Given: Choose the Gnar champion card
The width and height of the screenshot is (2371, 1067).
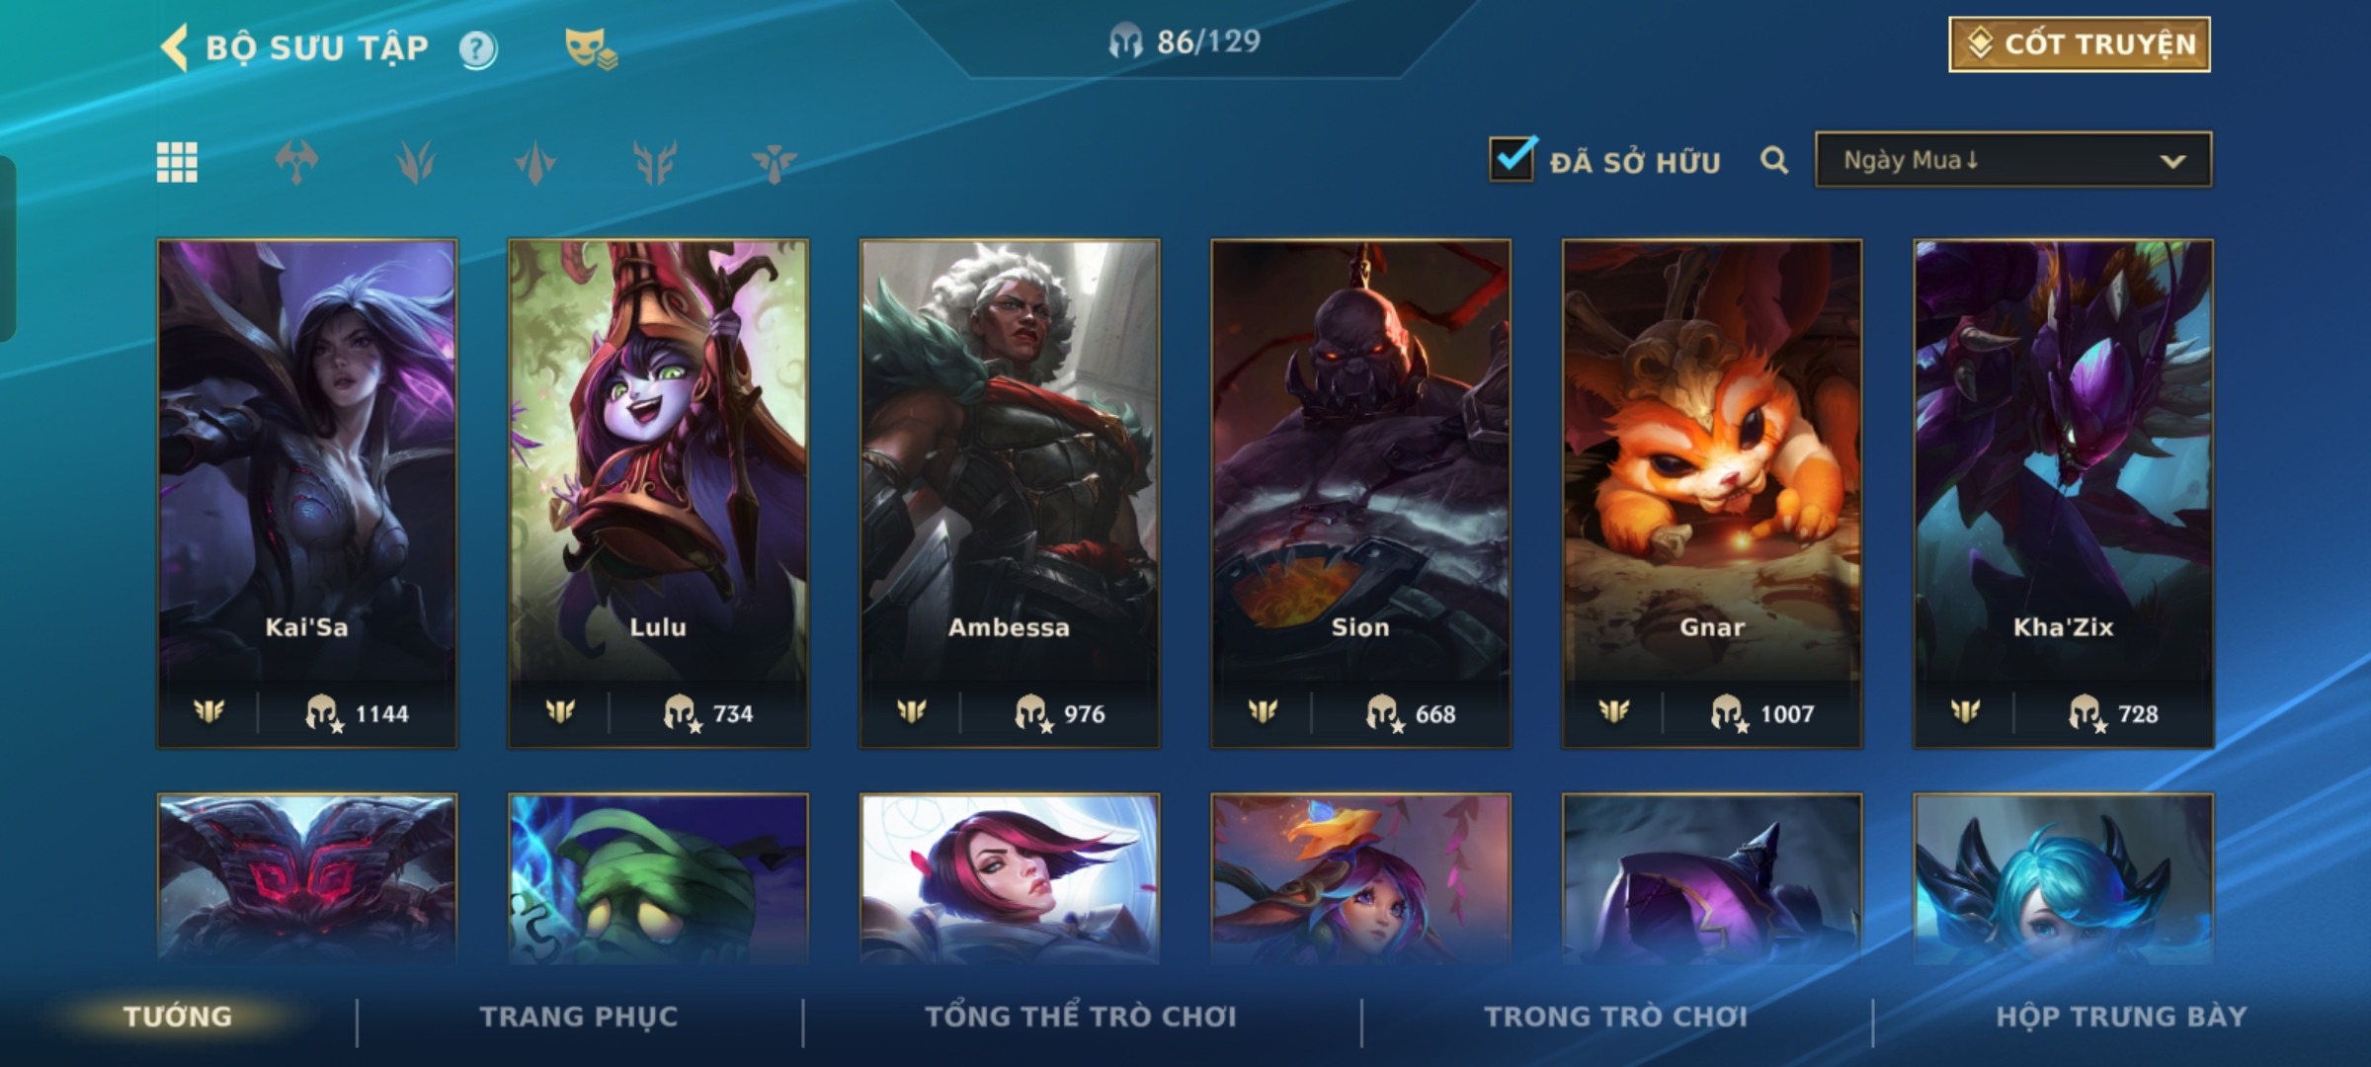Looking at the screenshot, I should (x=1712, y=493).
